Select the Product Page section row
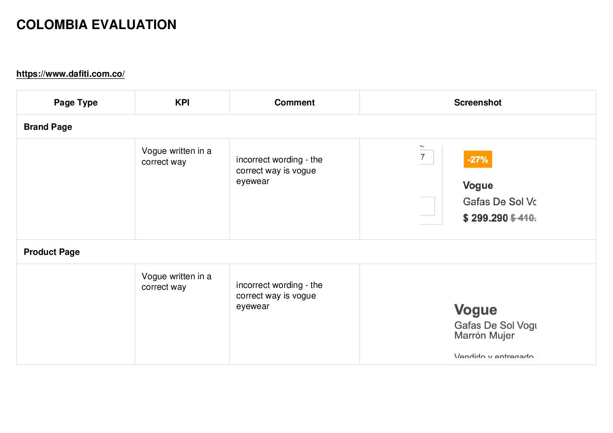The height and width of the screenshot is (433, 613). click(306, 252)
